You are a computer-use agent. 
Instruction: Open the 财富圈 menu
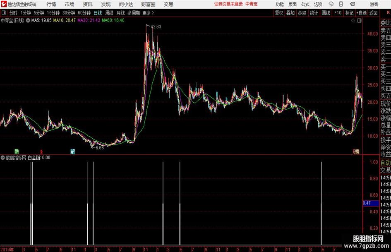pos(148,4)
